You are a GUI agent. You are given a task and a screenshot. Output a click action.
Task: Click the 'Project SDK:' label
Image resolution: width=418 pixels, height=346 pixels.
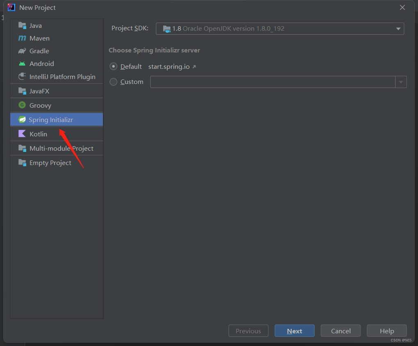[x=130, y=28]
